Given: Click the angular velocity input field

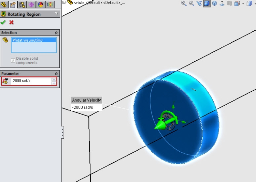Looking at the screenshot, I should point(31,81).
